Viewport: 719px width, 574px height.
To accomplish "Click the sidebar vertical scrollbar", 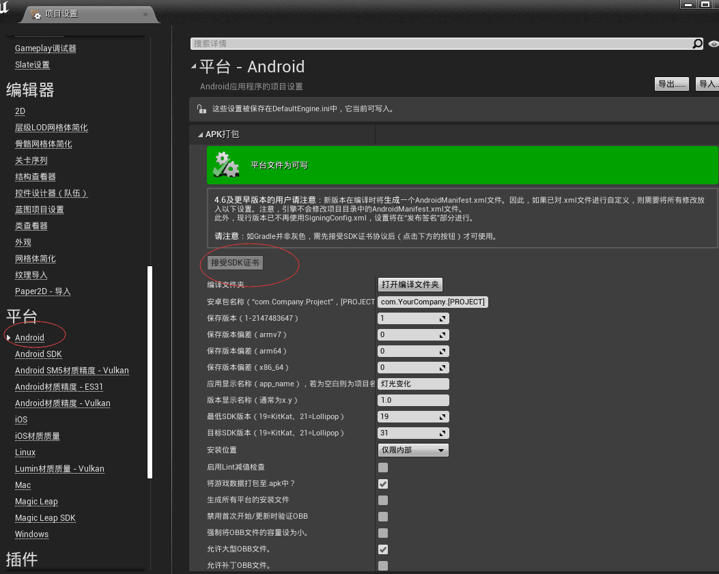I will (x=150, y=372).
